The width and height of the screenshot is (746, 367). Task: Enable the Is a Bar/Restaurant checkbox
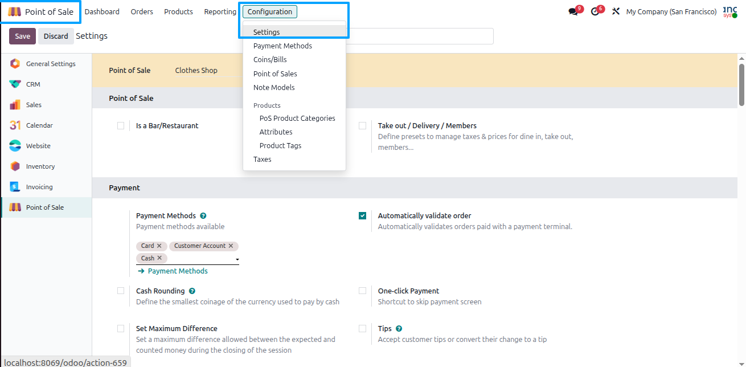[x=121, y=126]
